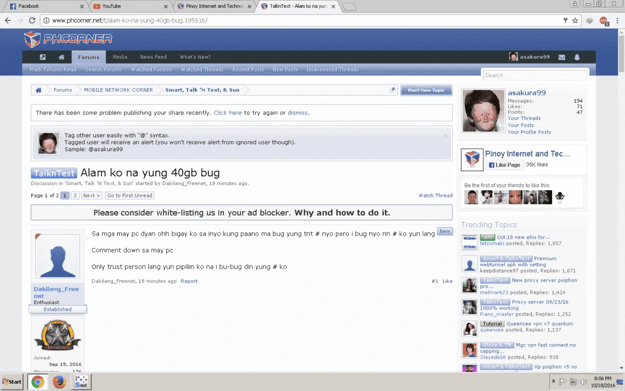625x391 pixels.
Task: Open the Forums nav tab
Action: (89, 57)
